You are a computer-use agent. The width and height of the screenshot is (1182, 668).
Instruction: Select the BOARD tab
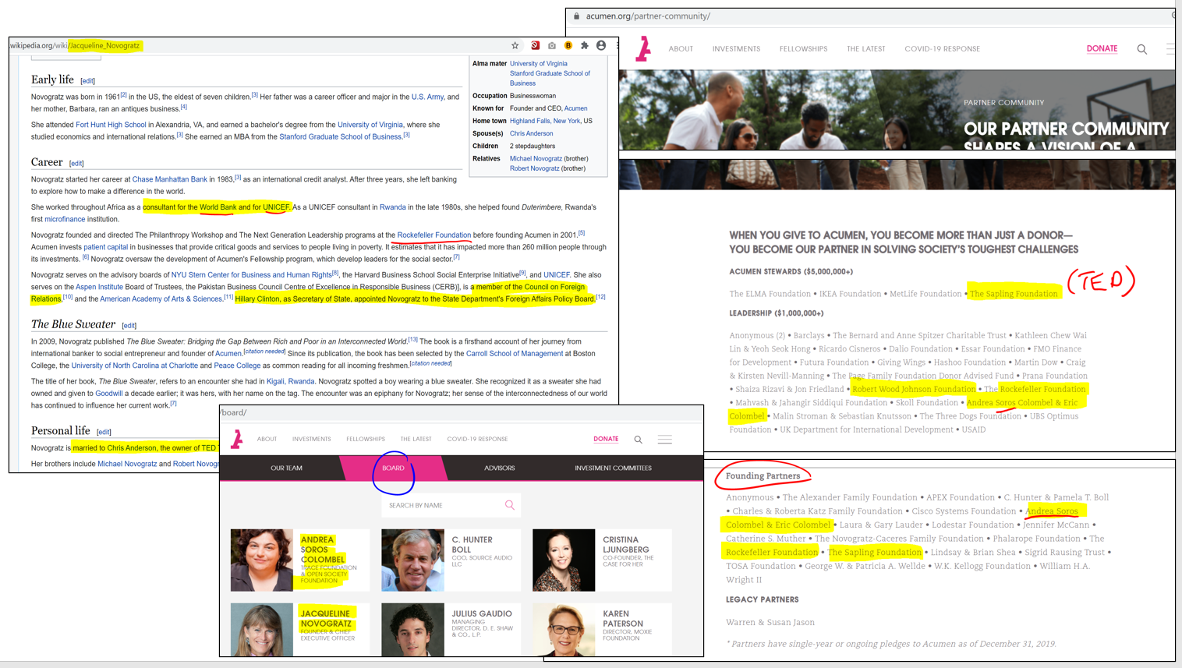point(393,468)
